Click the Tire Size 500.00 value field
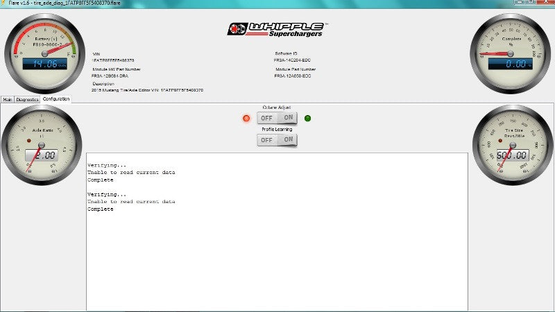The image size is (555, 312). coord(512,155)
